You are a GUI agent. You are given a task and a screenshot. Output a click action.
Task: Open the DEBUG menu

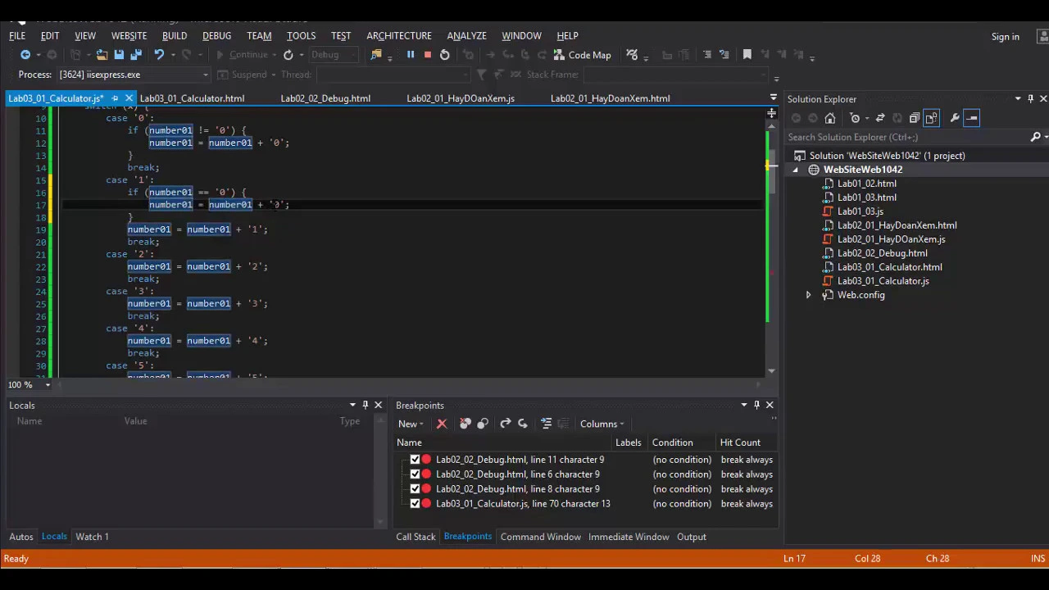[x=216, y=36]
